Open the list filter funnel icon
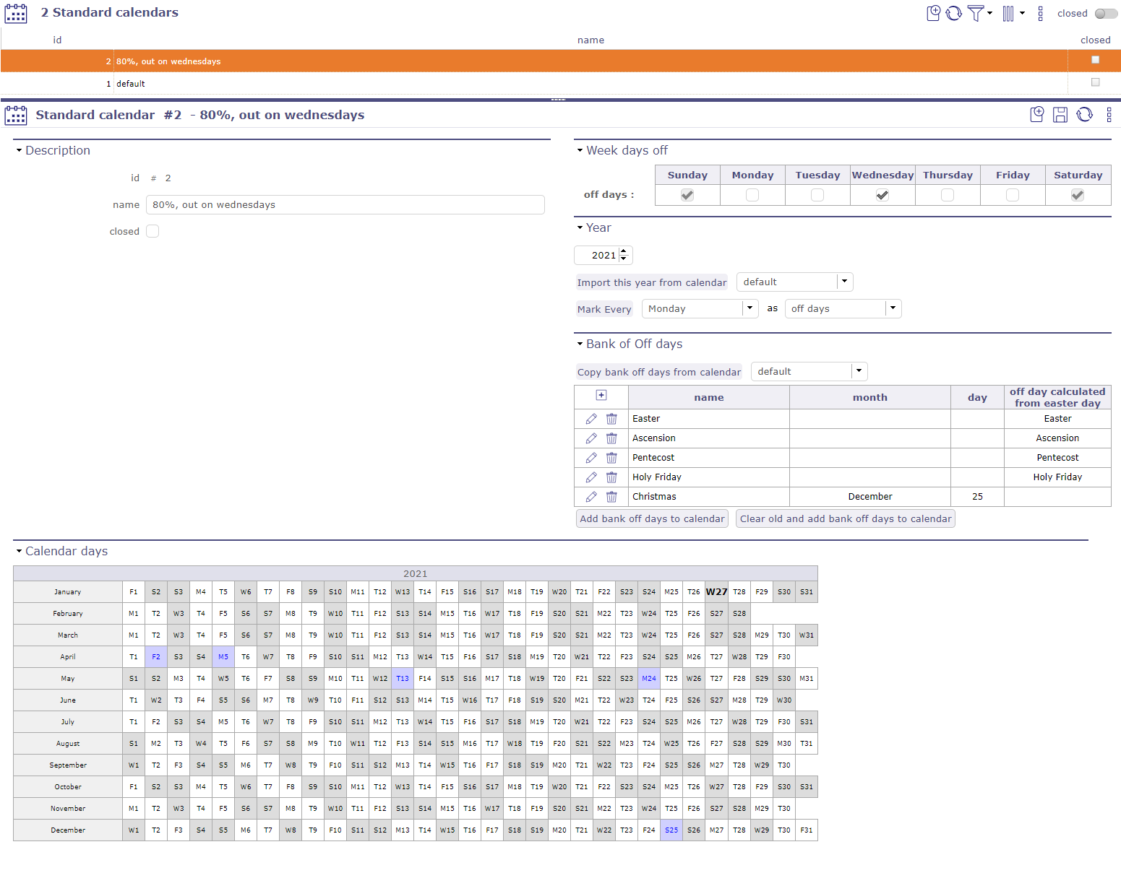The height and width of the screenshot is (873, 1121). pyautogui.click(x=976, y=13)
